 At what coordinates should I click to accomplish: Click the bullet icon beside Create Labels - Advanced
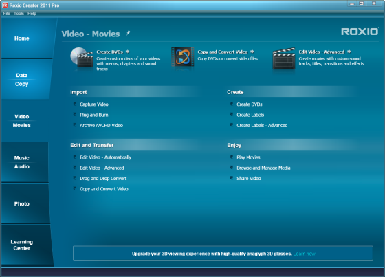pos(232,125)
